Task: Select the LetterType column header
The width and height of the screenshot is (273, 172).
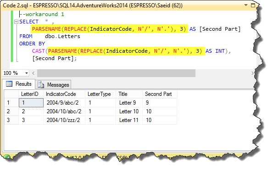Action: tap(100, 94)
